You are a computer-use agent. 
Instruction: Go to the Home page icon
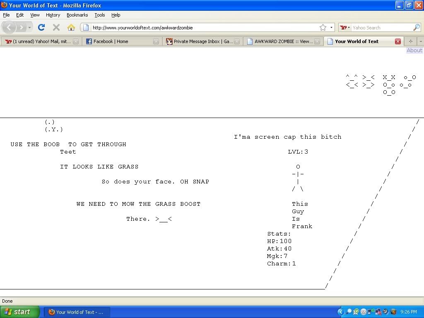tap(71, 27)
